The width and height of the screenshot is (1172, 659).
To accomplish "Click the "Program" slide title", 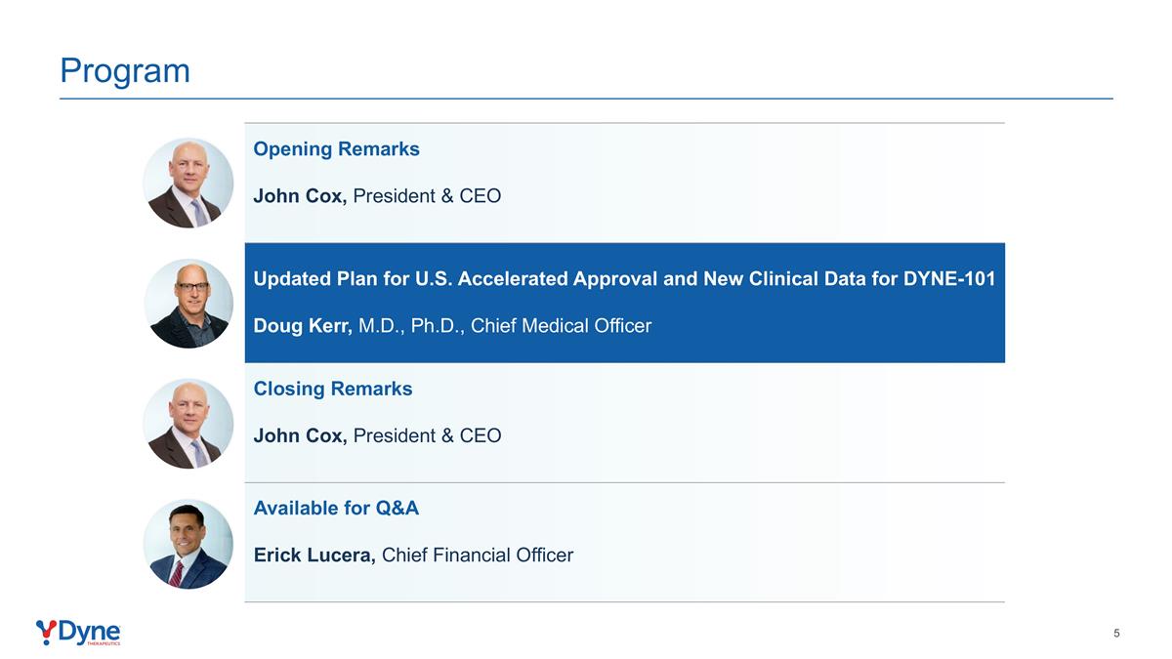I will pos(125,70).
